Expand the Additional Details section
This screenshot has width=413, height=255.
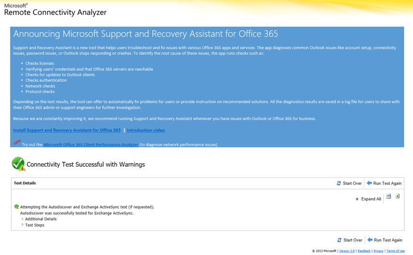pyautogui.click(x=41, y=219)
